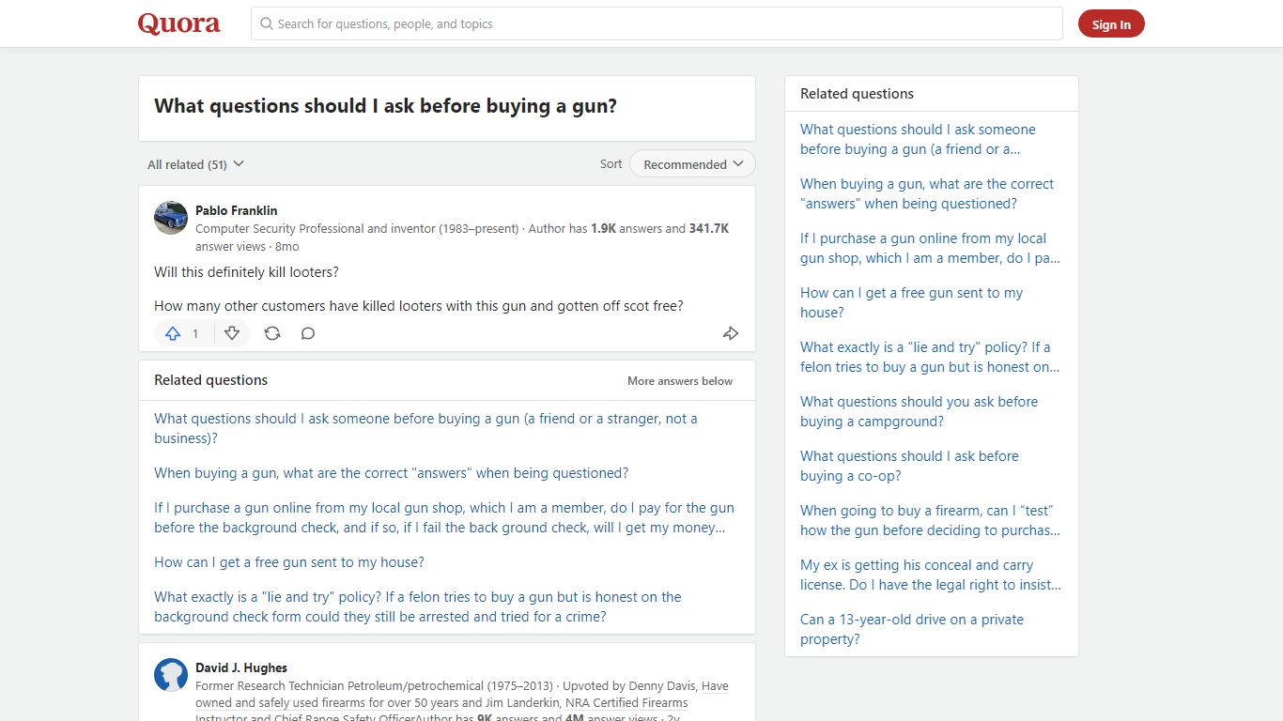Open the Quora logo home link

tap(178, 23)
